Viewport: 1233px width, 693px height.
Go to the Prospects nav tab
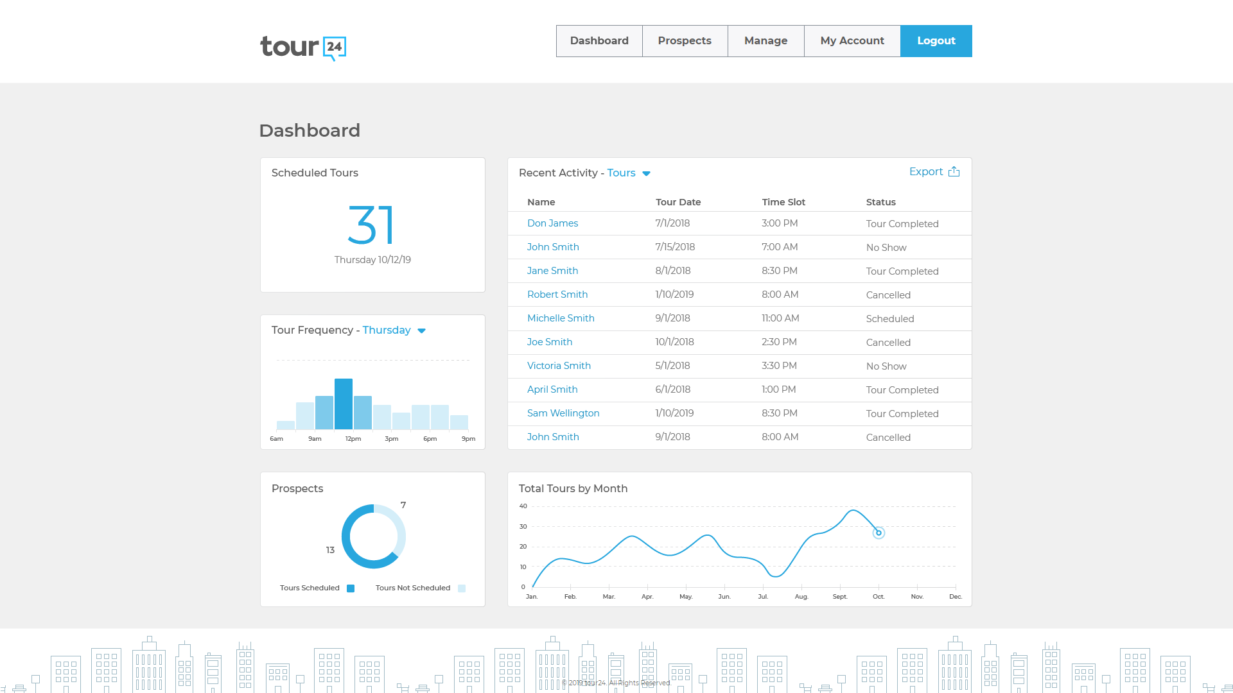[x=685, y=41]
